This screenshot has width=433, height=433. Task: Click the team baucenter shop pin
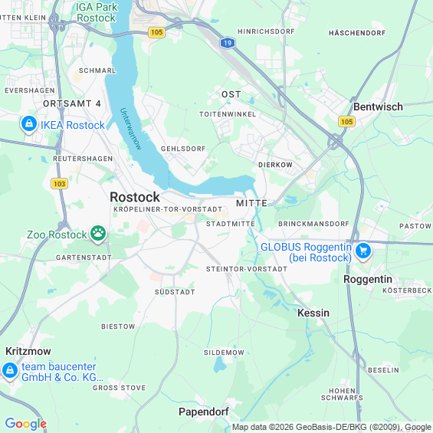(10, 372)
